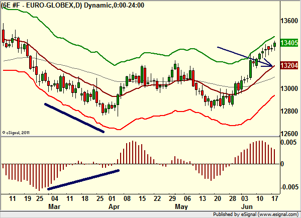Click the Mar month label
301x218 pixels.
coord(54,206)
